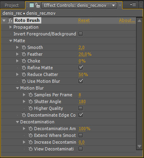Click the Smooth stopwatch icon
Image resolution: width=144 pixels, height=158 pixels.
pos(24,47)
